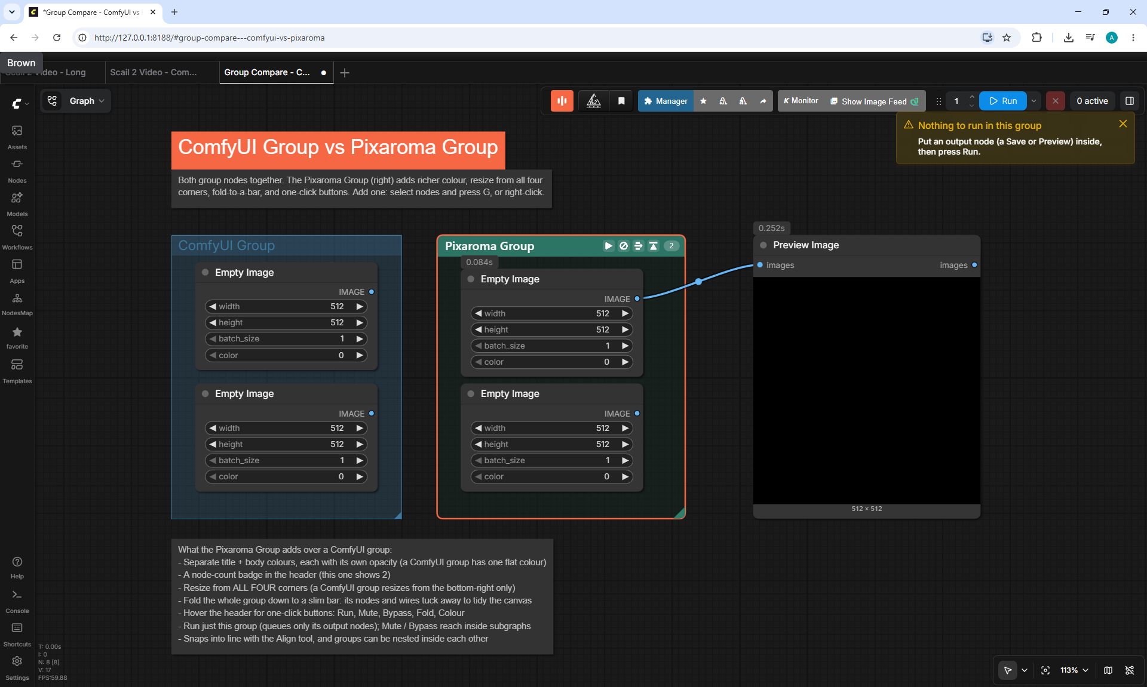The image size is (1147, 687).
Task: Toggle the K Monitor display
Action: (x=801, y=101)
